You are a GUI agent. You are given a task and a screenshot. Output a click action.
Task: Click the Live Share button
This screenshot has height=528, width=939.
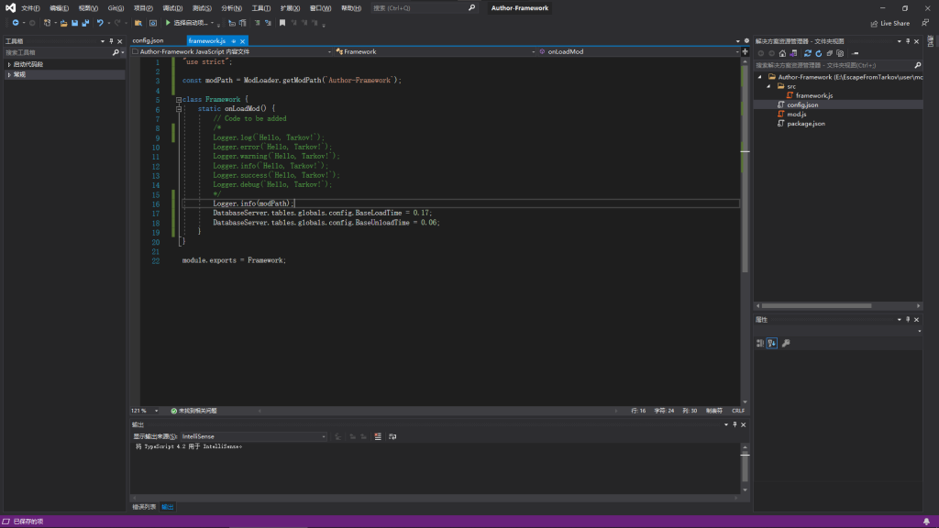889,23
